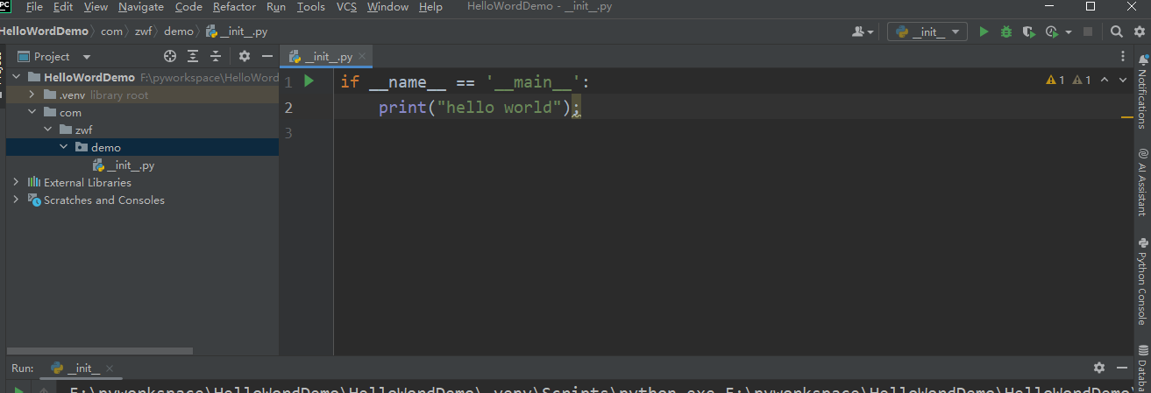
Task: Select External Libraries in project tree
Action: click(88, 182)
